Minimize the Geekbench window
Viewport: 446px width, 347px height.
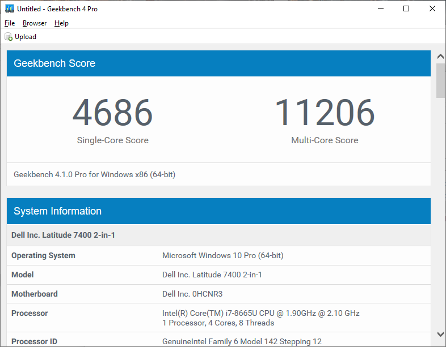pos(381,9)
